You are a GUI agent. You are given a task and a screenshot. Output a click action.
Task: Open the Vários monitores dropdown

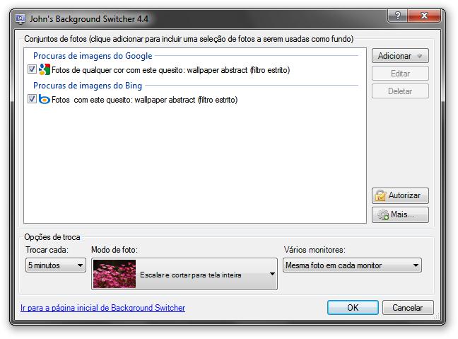(352, 265)
